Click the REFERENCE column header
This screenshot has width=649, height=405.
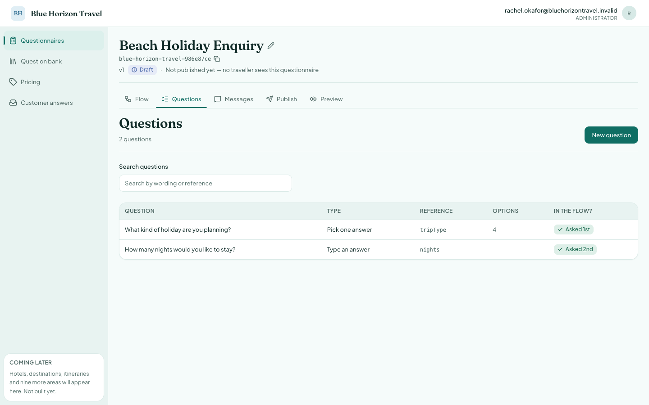(x=436, y=211)
